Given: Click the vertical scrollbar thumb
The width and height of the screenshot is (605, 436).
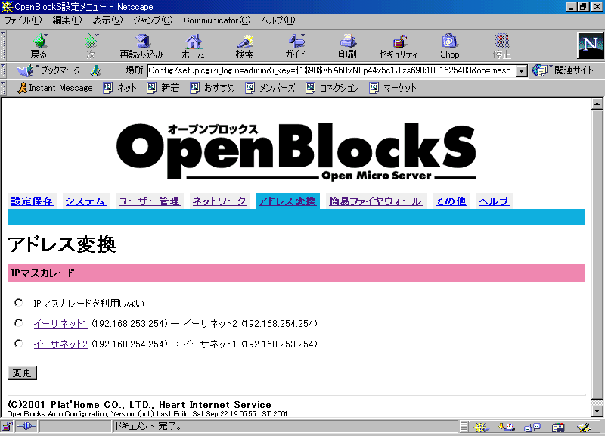Looking at the screenshot, I should (597, 255).
